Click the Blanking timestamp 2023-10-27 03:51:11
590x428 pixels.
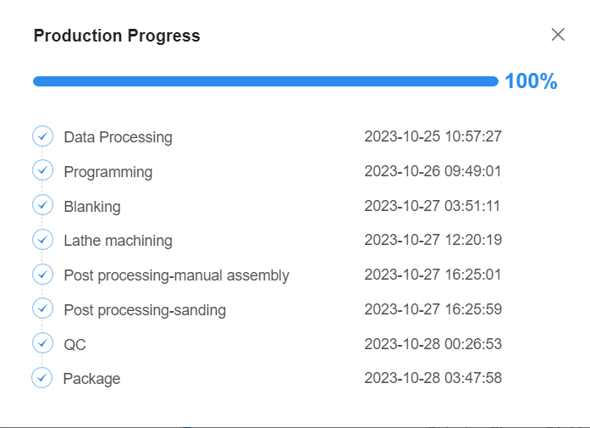click(x=433, y=206)
